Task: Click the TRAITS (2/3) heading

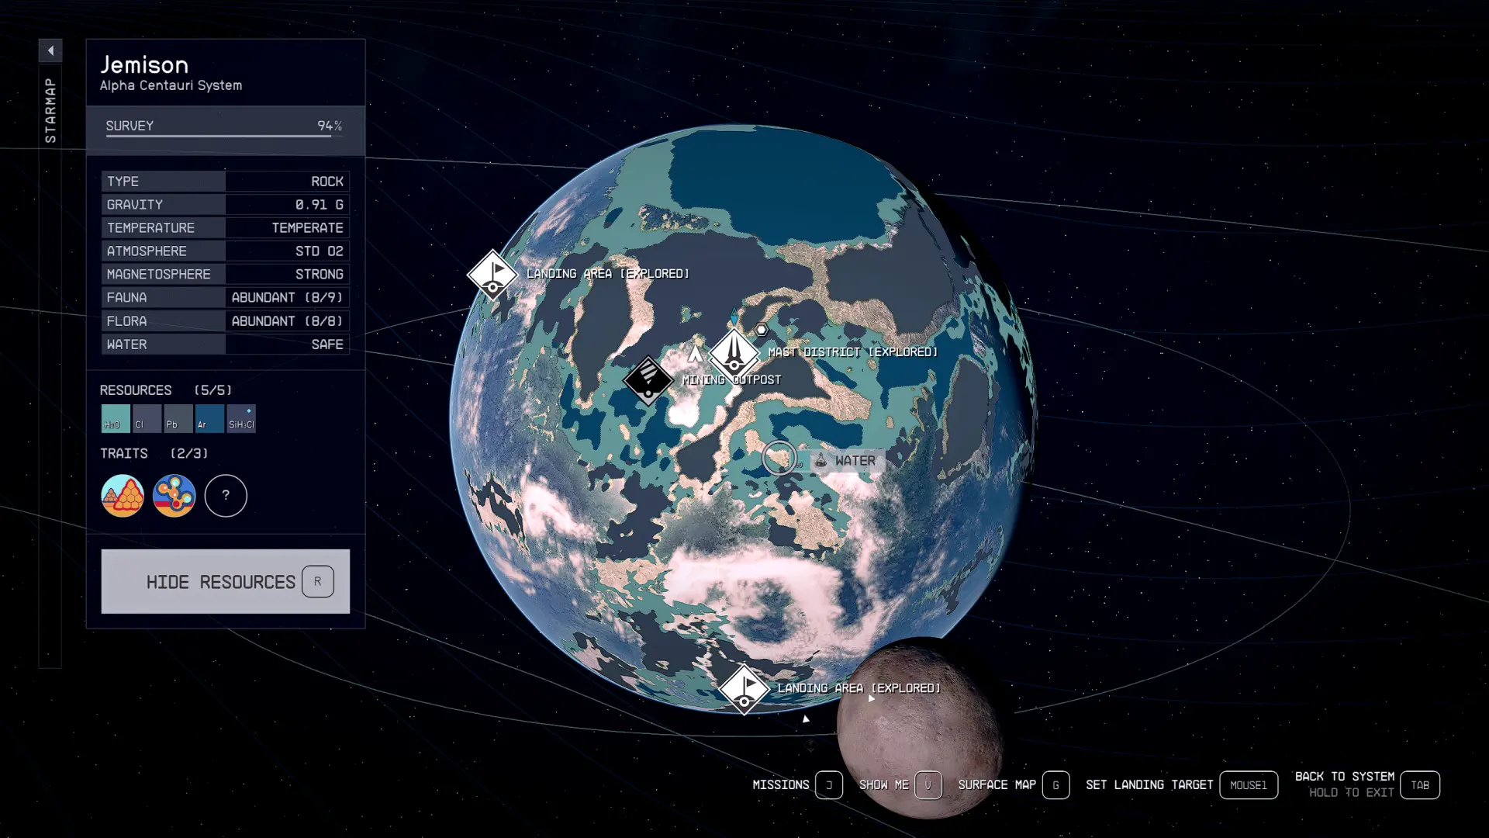Action: coord(154,453)
